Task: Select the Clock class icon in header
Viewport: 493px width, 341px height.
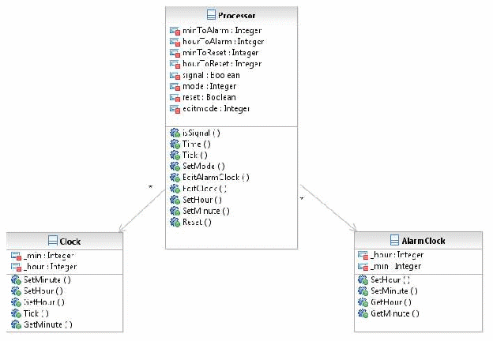Action: click(x=53, y=241)
